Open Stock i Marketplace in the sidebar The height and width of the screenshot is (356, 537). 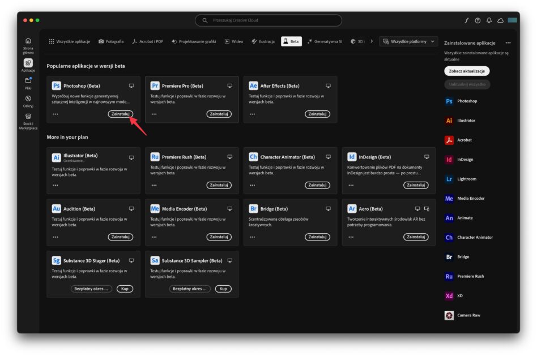coord(28,121)
